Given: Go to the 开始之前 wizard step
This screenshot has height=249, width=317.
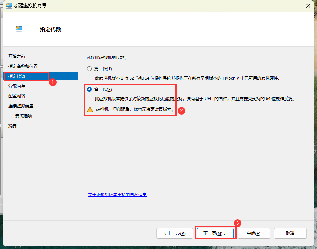Looking at the screenshot, I should coord(17,56).
